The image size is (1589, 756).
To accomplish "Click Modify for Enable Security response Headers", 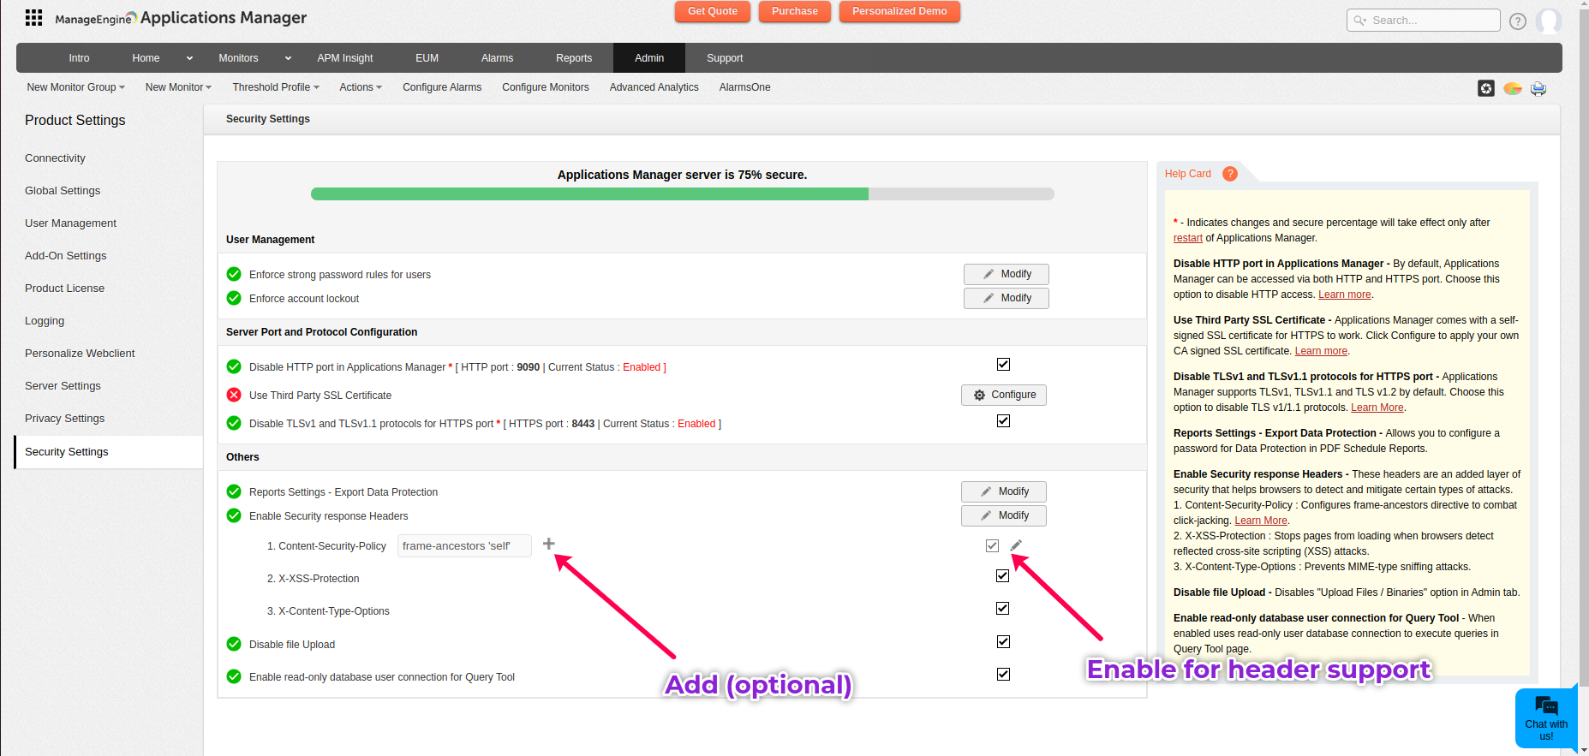I will click(x=1004, y=515).
